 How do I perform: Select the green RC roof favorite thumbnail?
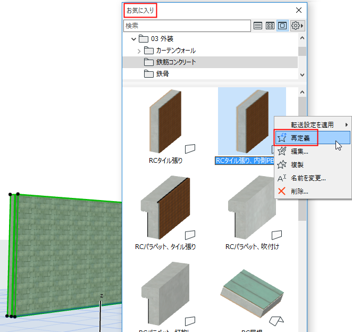pyautogui.click(x=253, y=294)
